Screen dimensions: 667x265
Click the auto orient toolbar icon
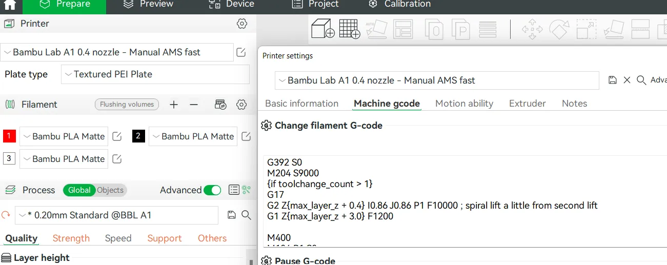377,29
